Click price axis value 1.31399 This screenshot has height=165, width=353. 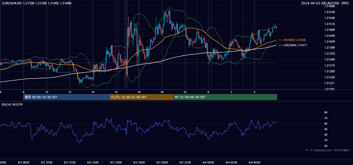[x=330, y=48]
